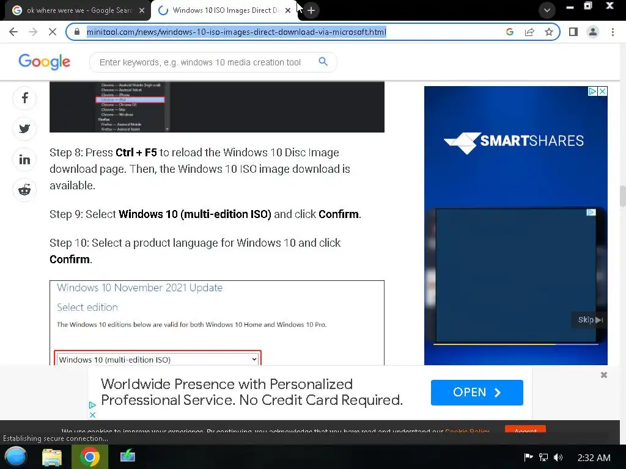Open the pinned taskbar app beside Chrome
The image size is (626, 469).
(128, 457)
